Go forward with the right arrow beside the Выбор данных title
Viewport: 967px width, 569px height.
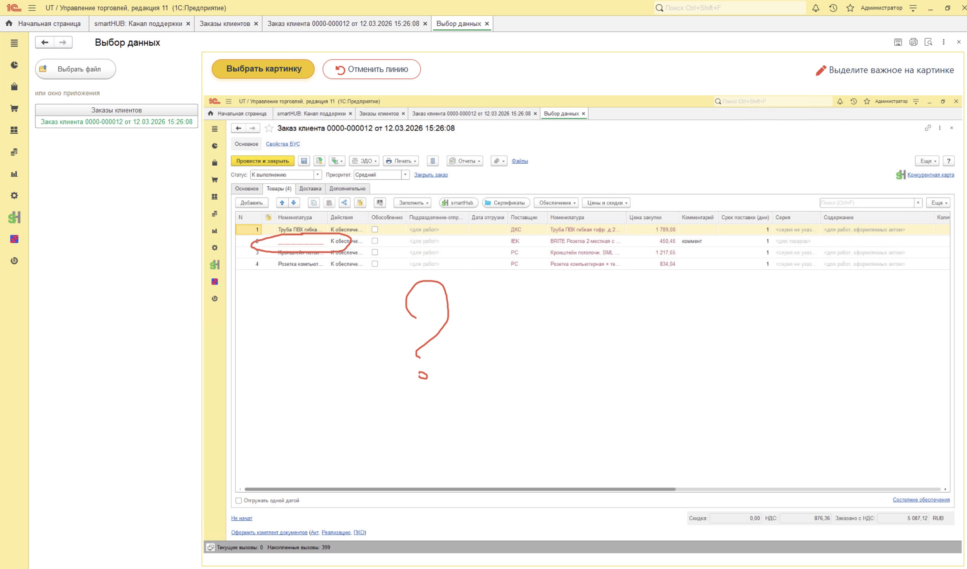pos(63,42)
